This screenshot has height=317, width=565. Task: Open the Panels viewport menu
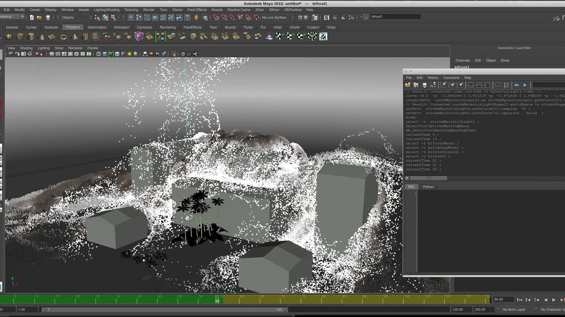92,48
